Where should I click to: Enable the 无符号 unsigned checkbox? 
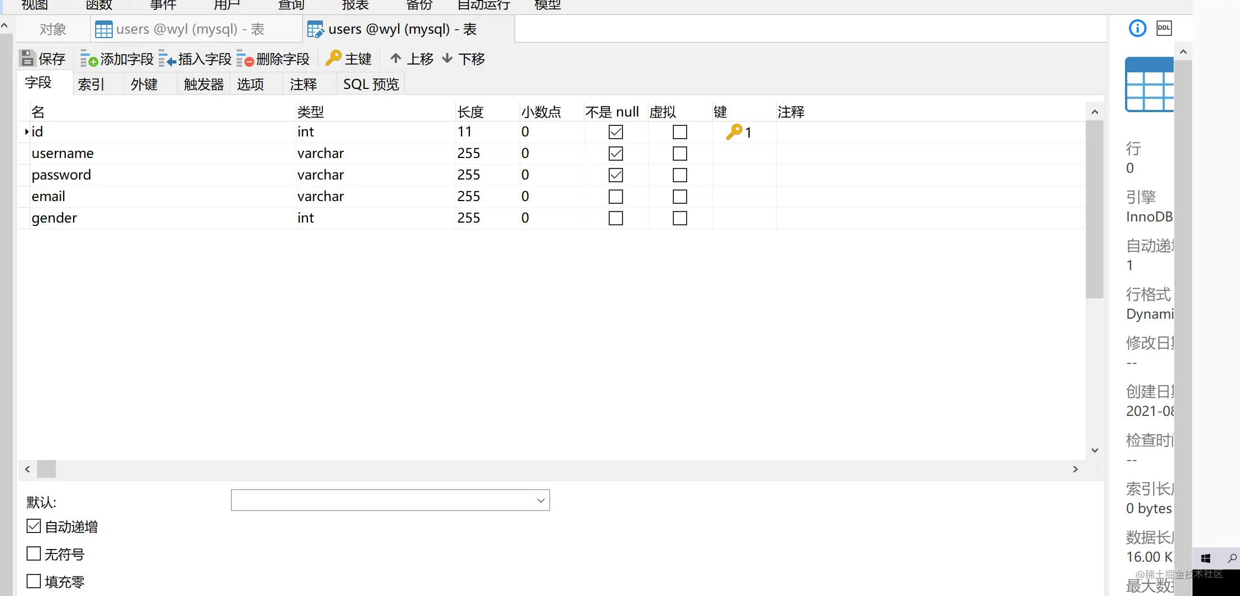tap(34, 553)
